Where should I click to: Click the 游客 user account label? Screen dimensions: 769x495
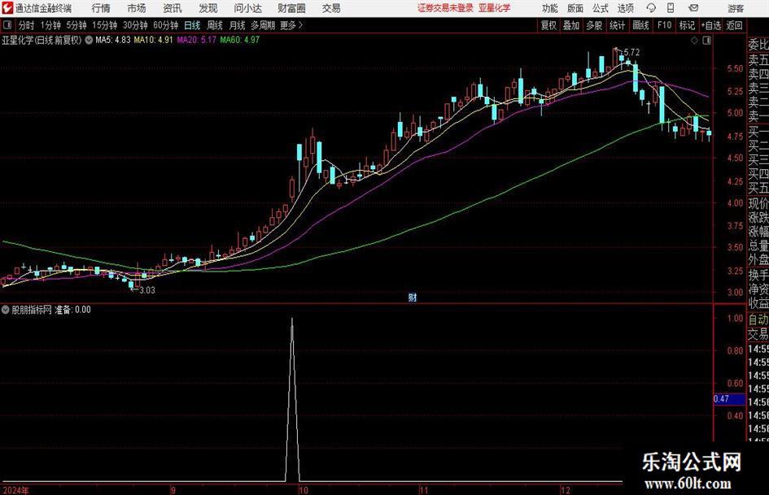tap(736, 8)
